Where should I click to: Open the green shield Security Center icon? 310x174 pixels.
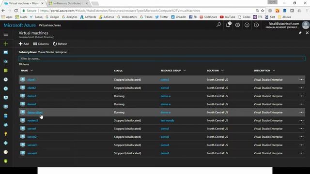coord(6,161)
